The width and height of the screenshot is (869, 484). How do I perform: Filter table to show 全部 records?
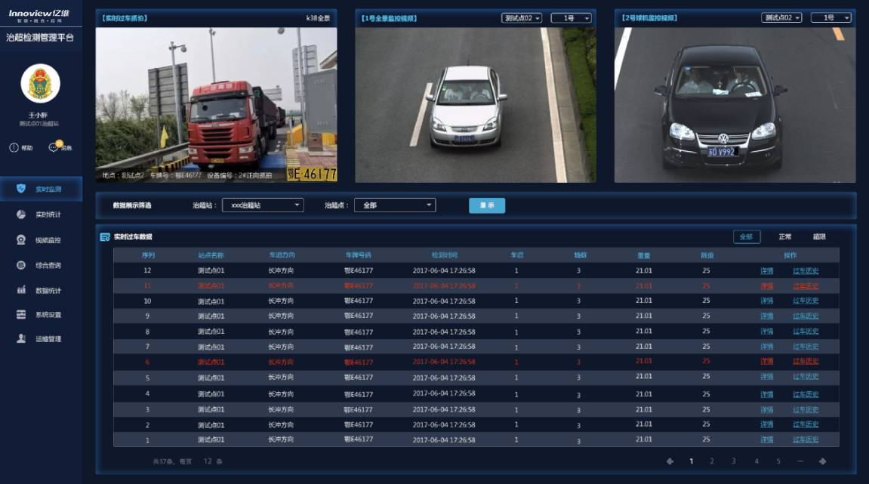click(746, 237)
